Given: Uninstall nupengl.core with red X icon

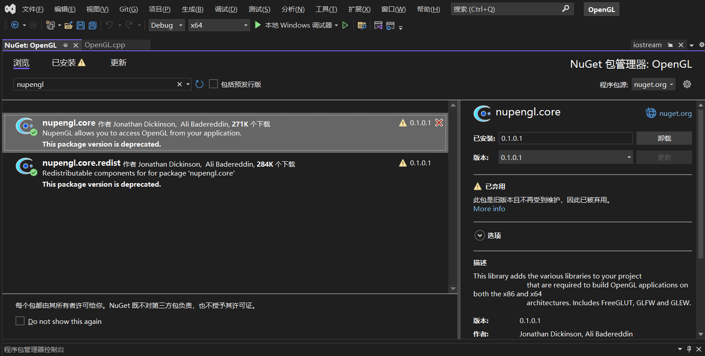Looking at the screenshot, I should [439, 123].
